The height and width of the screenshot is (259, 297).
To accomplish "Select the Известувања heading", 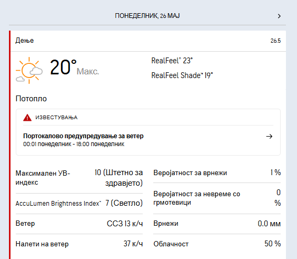I will (56, 118).
